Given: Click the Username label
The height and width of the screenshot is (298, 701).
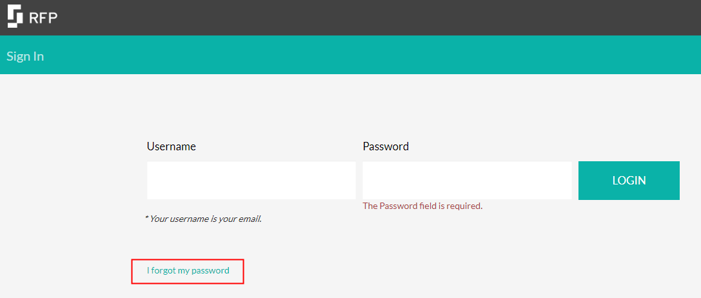Looking at the screenshot, I should click(172, 146).
